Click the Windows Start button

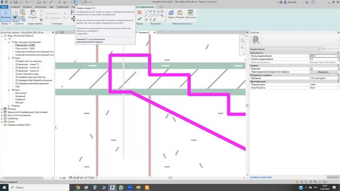point(4,187)
